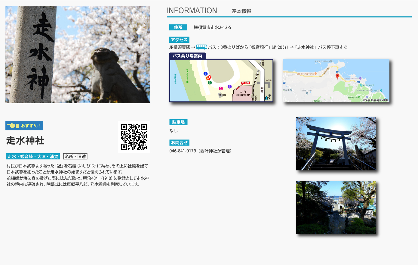Click the main shrine pillar cherry blossom photo

click(x=78, y=55)
